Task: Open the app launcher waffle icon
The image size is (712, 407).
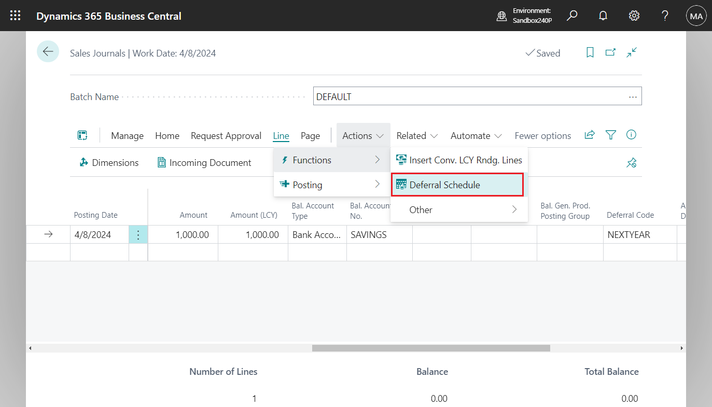Action: point(15,16)
